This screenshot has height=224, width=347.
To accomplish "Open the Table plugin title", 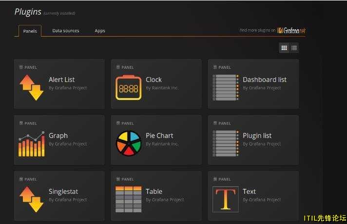I will click(x=154, y=191).
